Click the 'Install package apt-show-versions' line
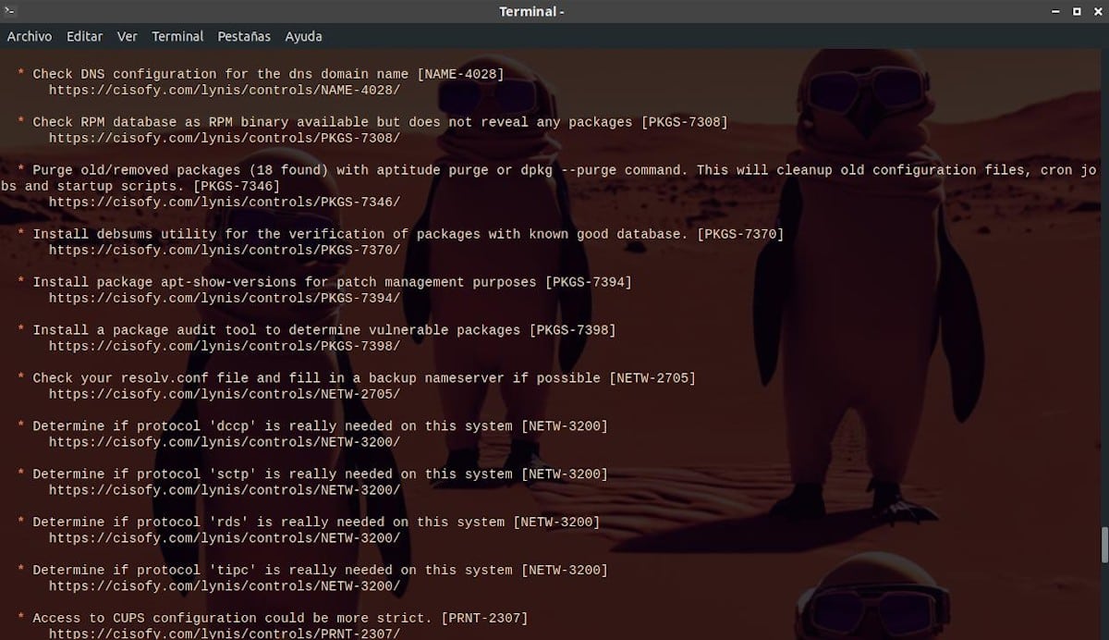Screen dimensions: 1109x640 (324, 282)
